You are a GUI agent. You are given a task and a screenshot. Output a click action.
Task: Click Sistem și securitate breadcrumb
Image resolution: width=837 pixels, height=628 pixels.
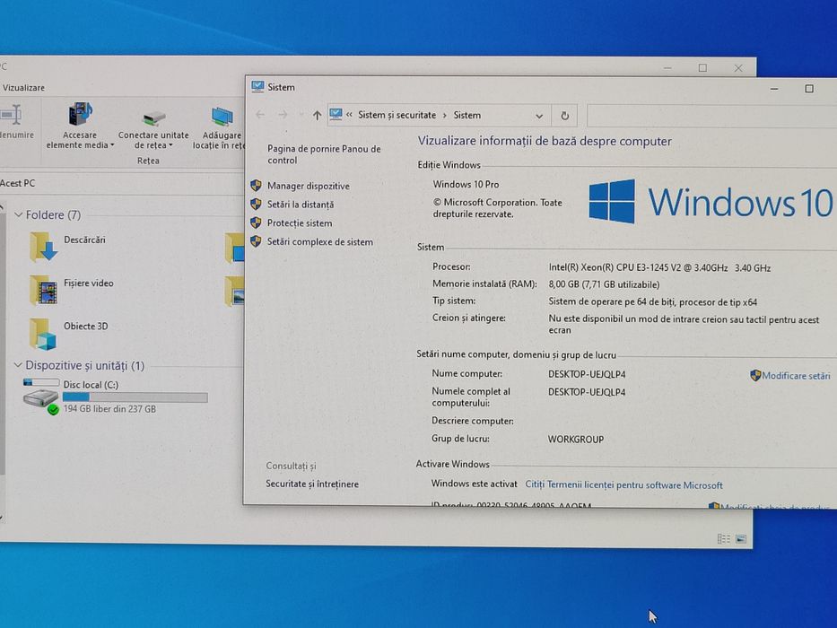tap(397, 115)
